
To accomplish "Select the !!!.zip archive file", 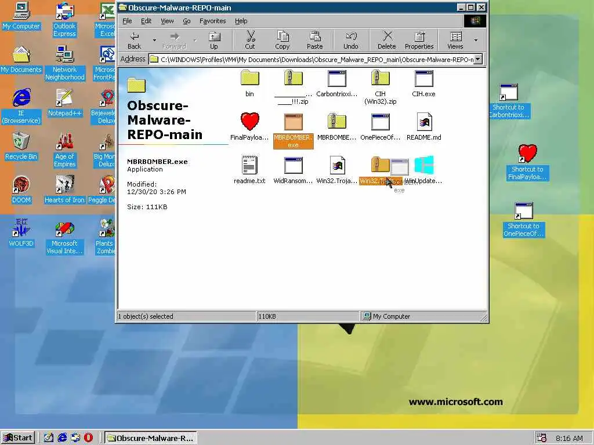I will [x=293, y=87].
